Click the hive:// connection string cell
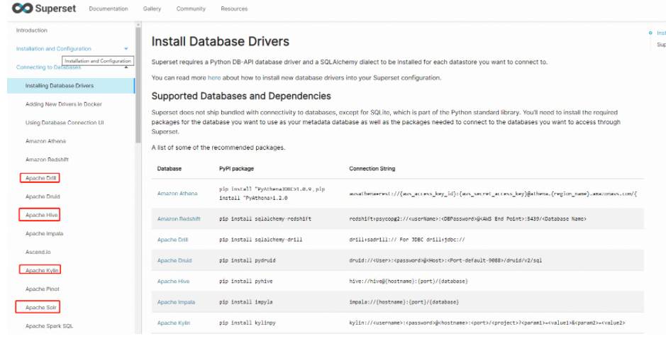This screenshot has width=666, height=344. pyautogui.click(x=409, y=281)
